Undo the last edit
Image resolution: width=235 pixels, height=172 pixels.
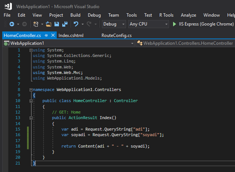tap(76, 24)
